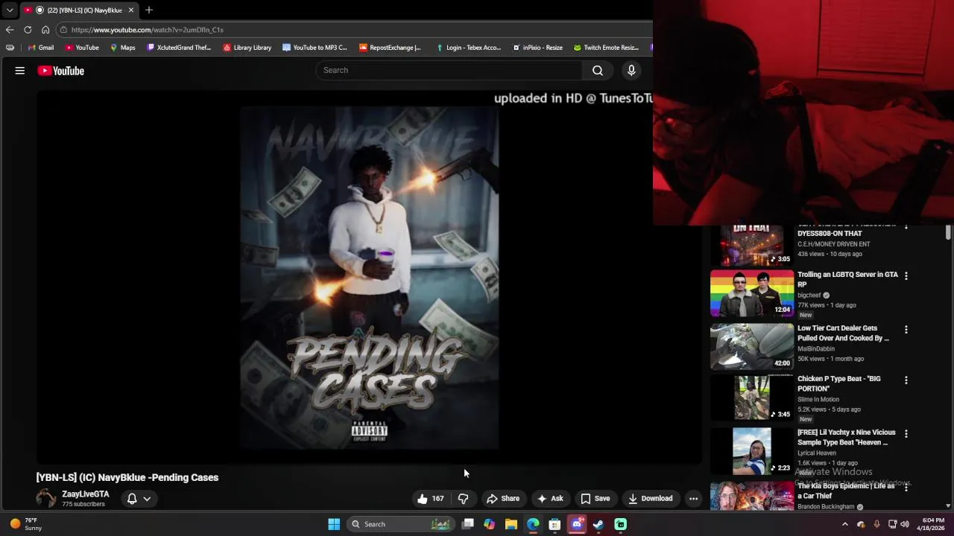This screenshot has height=536, width=954.
Task: Focus the YouTube search field
Action: [449, 70]
